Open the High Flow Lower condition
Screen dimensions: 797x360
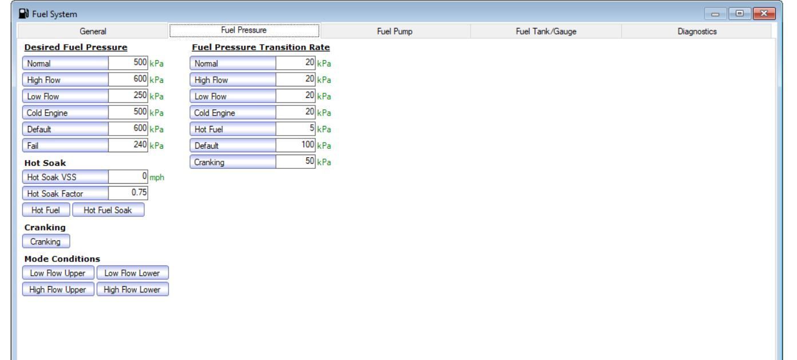(x=133, y=290)
